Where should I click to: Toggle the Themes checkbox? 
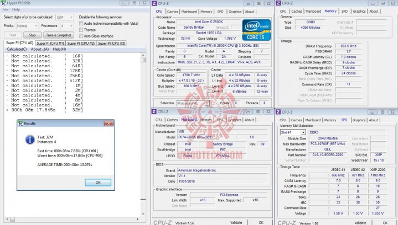point(81,30)
